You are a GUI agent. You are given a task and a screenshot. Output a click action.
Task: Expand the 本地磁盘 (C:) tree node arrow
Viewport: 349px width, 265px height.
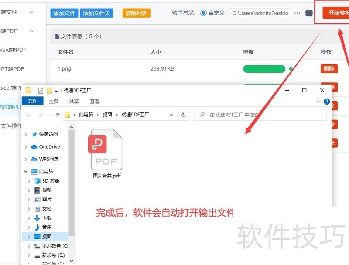pos(29,246)
